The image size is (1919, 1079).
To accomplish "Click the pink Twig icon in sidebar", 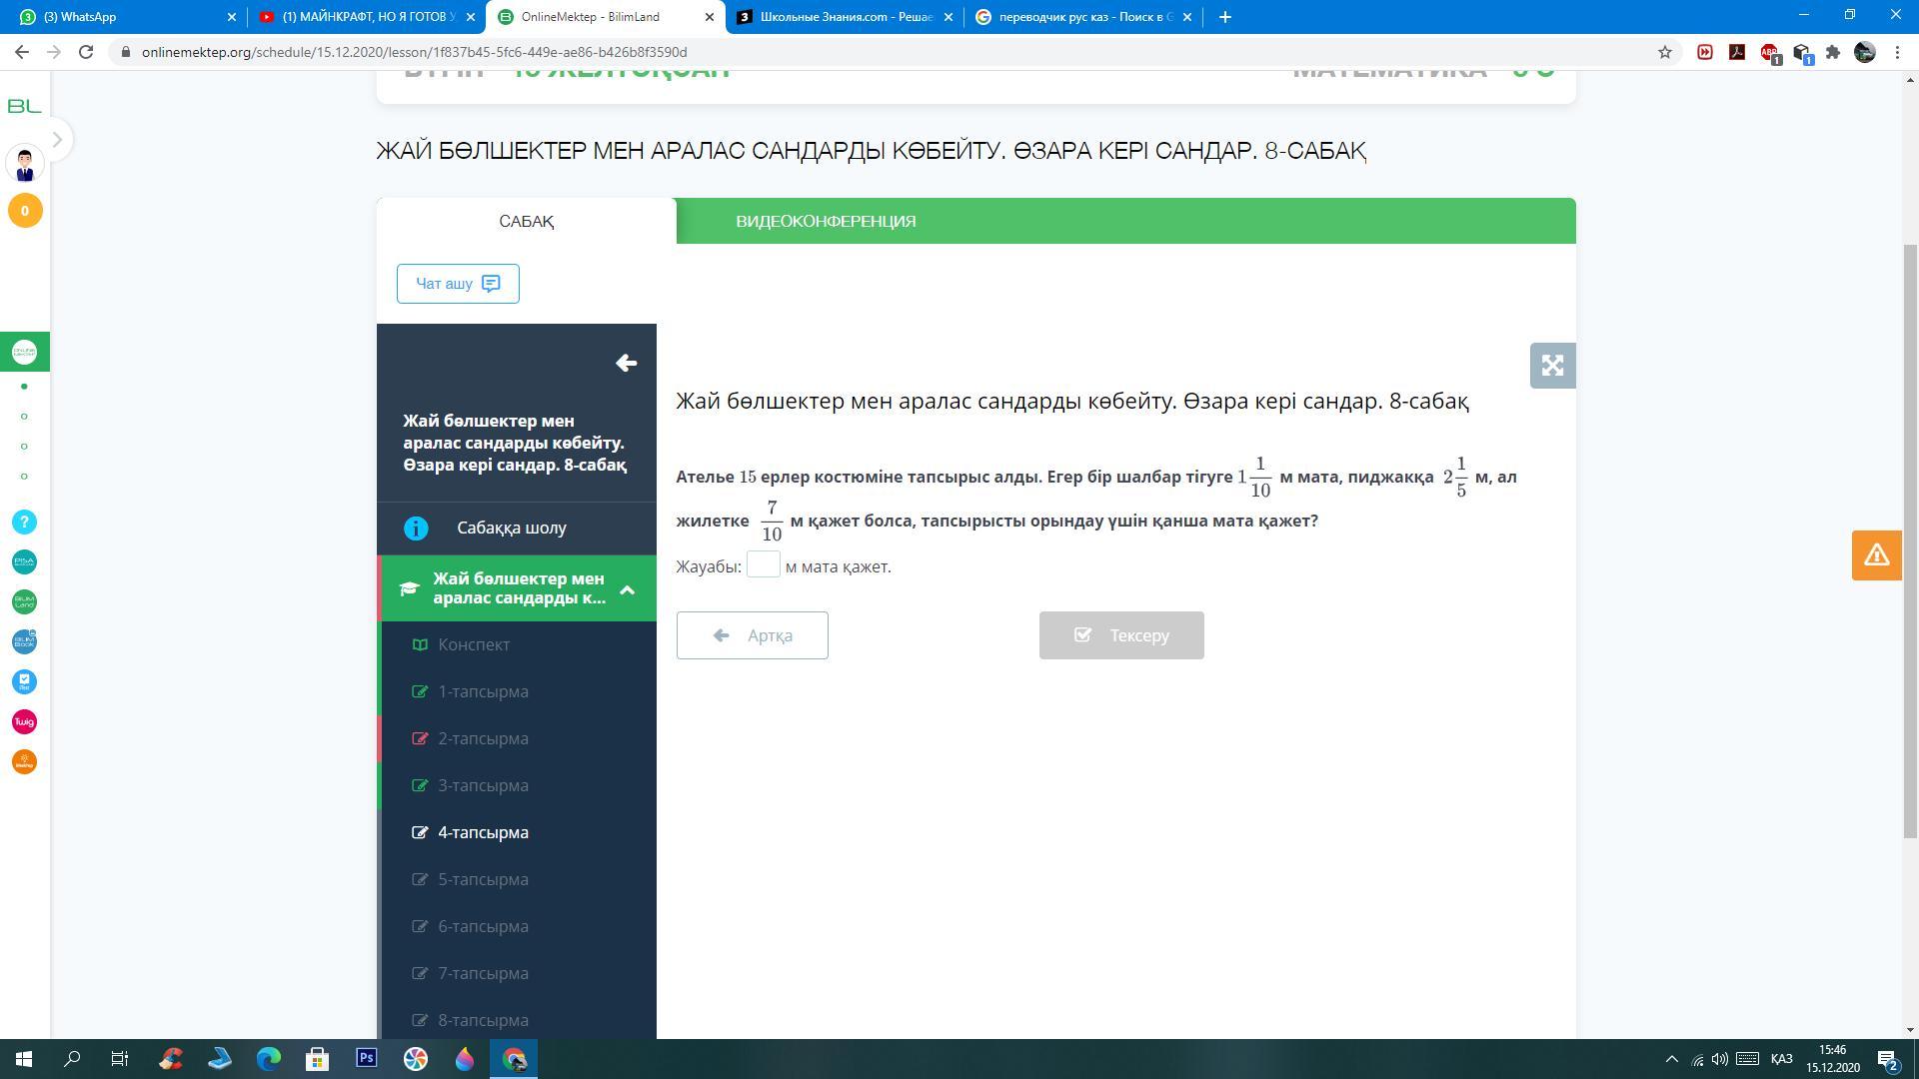I will click(24, 722).
